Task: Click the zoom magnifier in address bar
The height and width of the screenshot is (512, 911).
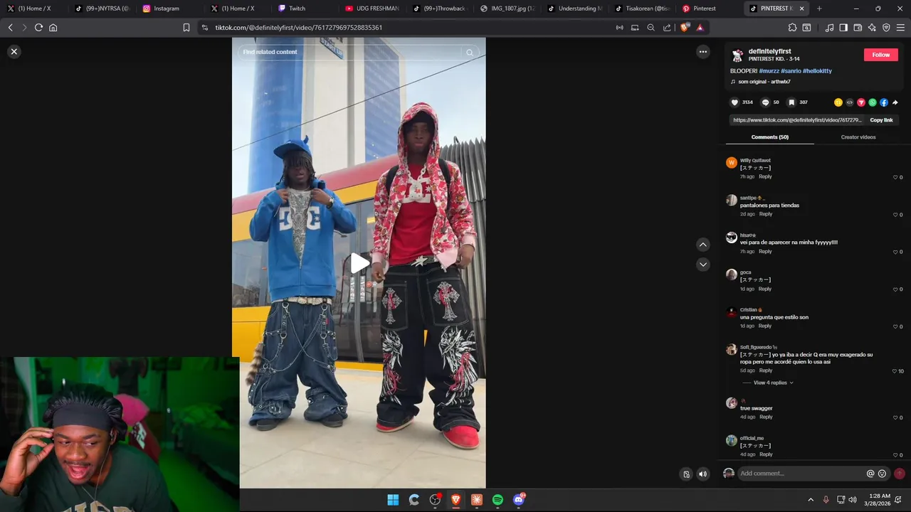Action: [651, 28]
